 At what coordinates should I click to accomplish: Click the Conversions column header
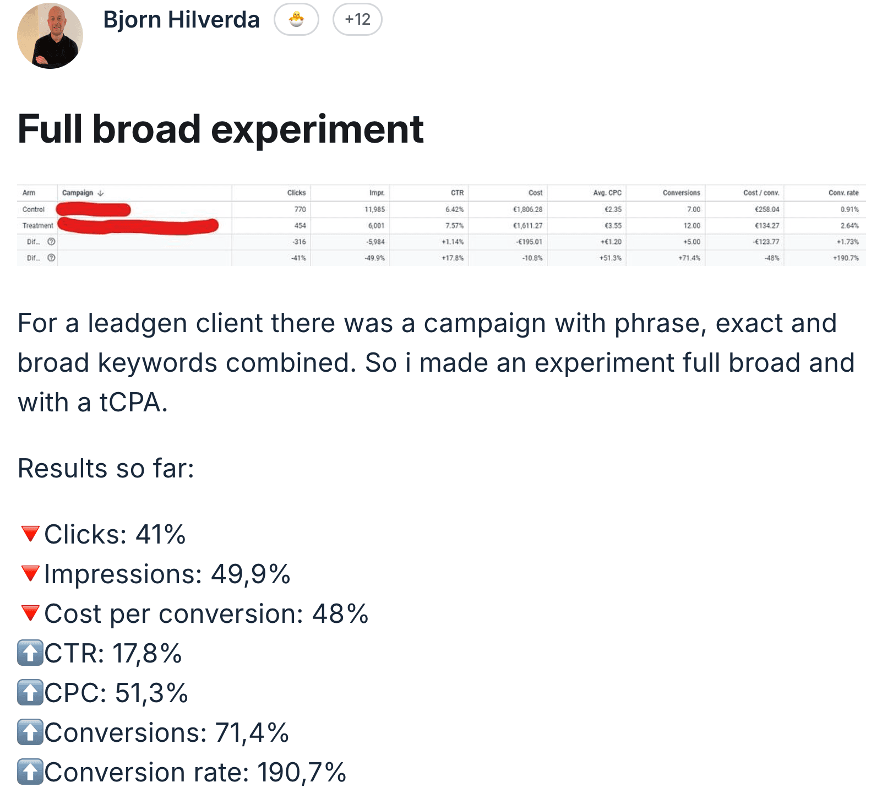tap(681, 193)
